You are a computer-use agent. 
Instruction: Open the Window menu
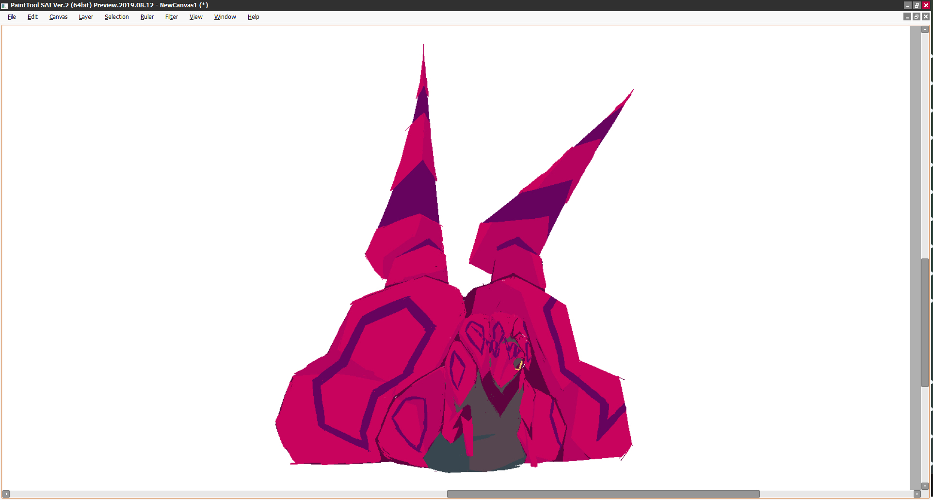tap(225, 17)
